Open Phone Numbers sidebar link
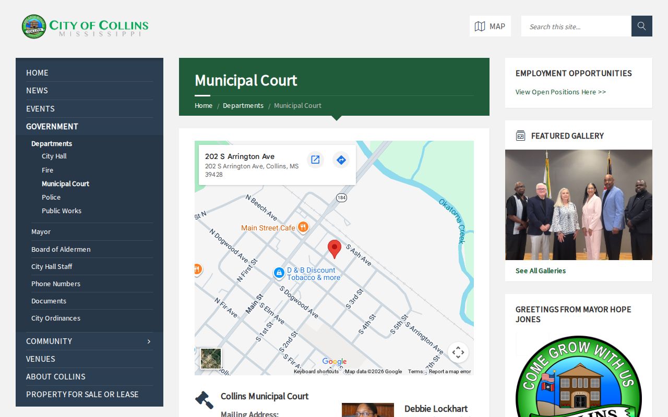Screen dimensions: 668x417 click(x=56, y=284)
